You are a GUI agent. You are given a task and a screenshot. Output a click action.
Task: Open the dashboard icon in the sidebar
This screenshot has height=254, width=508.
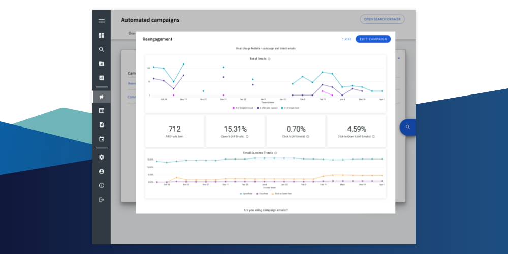click(x=102, y=35)
